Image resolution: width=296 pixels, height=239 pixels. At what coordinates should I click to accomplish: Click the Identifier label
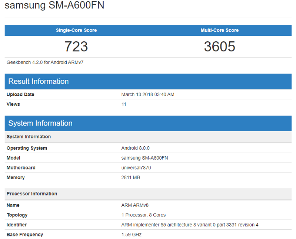pyautogui.click(x=17, y=225)
